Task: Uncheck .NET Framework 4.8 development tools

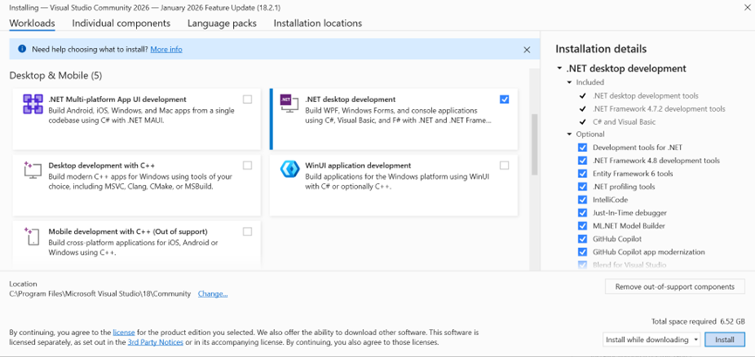Action: click(583, 161)
